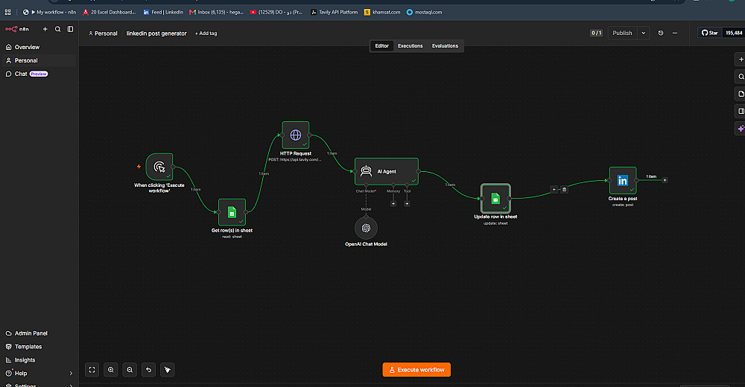This screenshot has width=745, height=387.
Task: Expand the Help submenu chevron
Action: pos(72,373)
